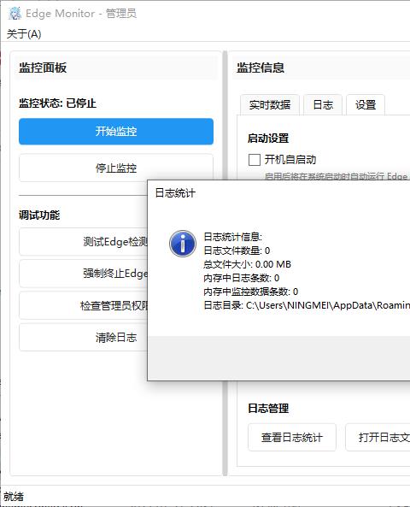410x507 pixels.
Task: Click the 停止监控 button
Action: pyautogui.click(x=116, y=168)
